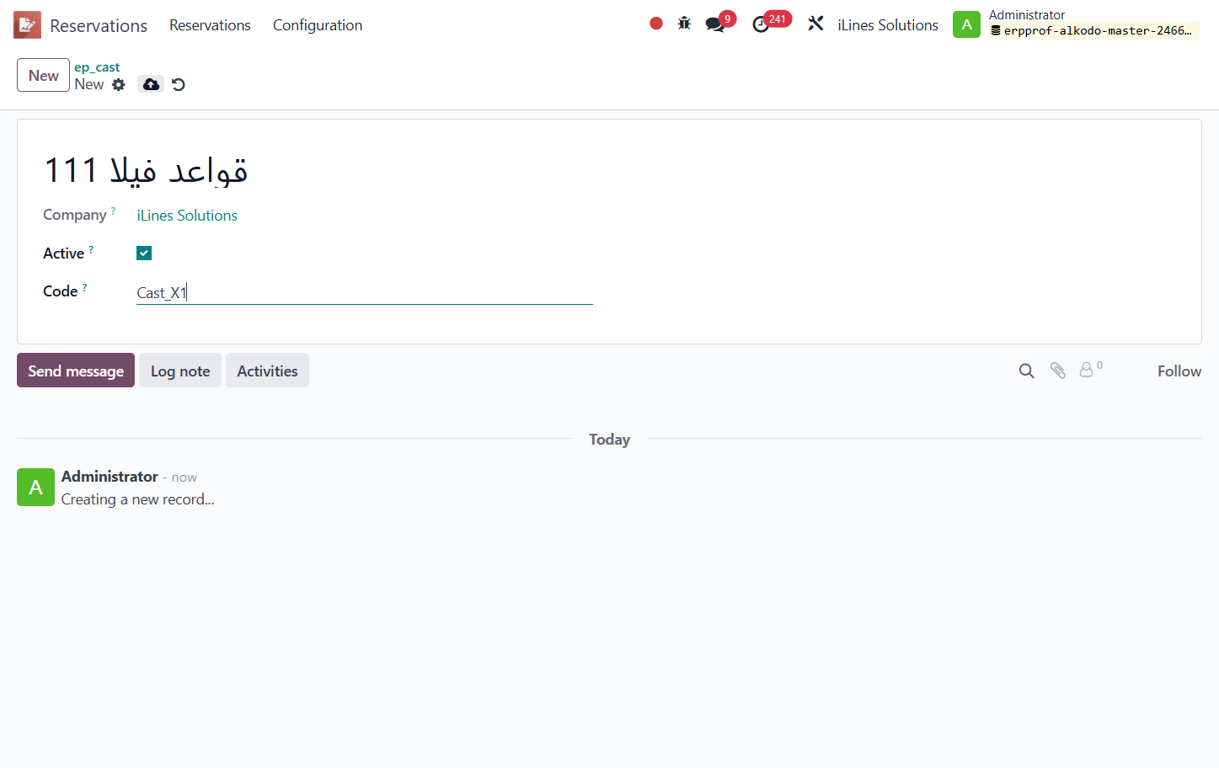Open the gear actions menu beside New
The width and height of the screenshot is (1219, 768).
119,84
